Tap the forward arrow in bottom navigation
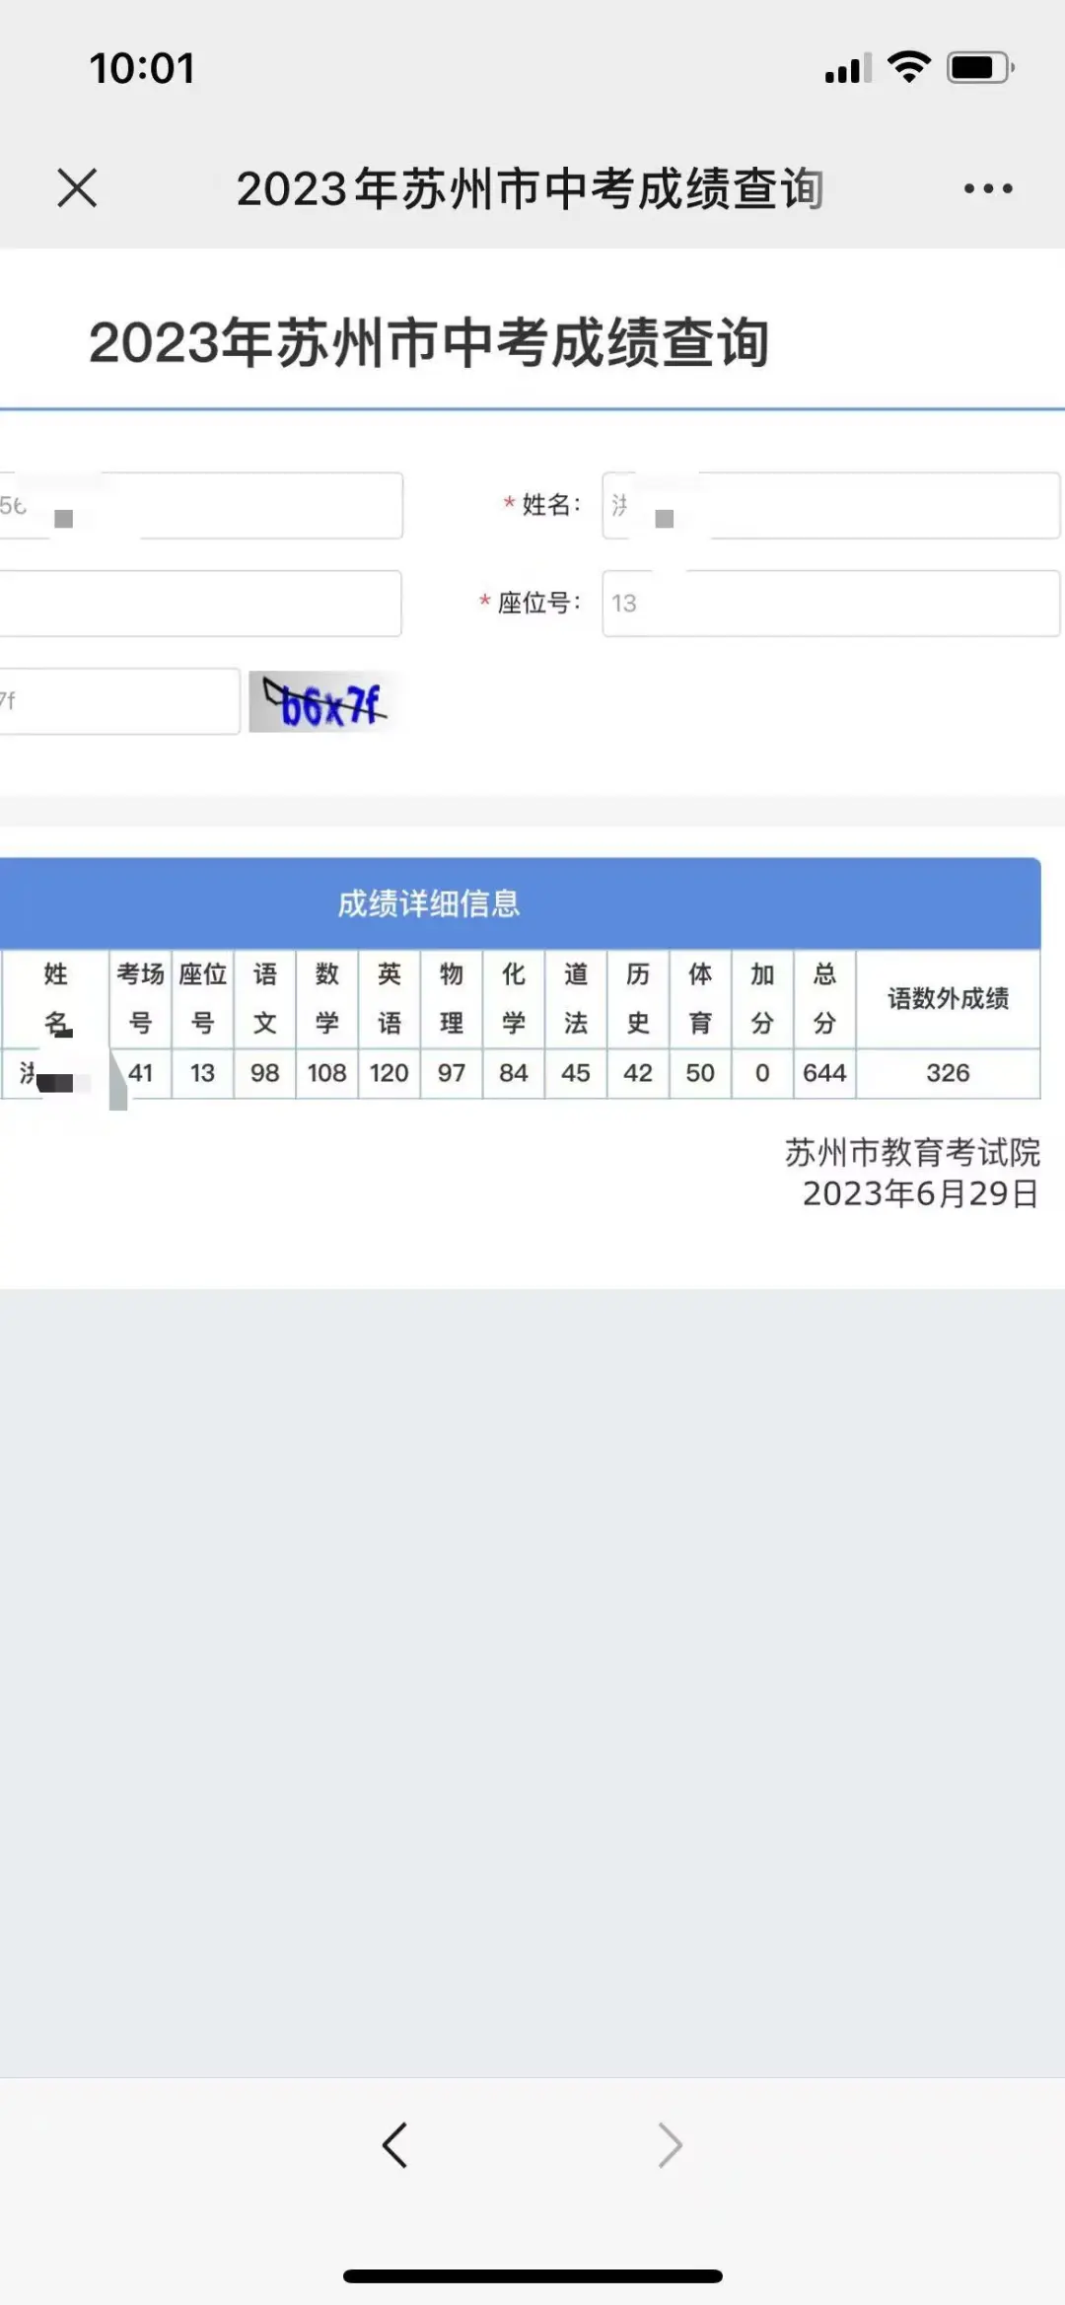 pyautogui.click(x=670, y=2144)
